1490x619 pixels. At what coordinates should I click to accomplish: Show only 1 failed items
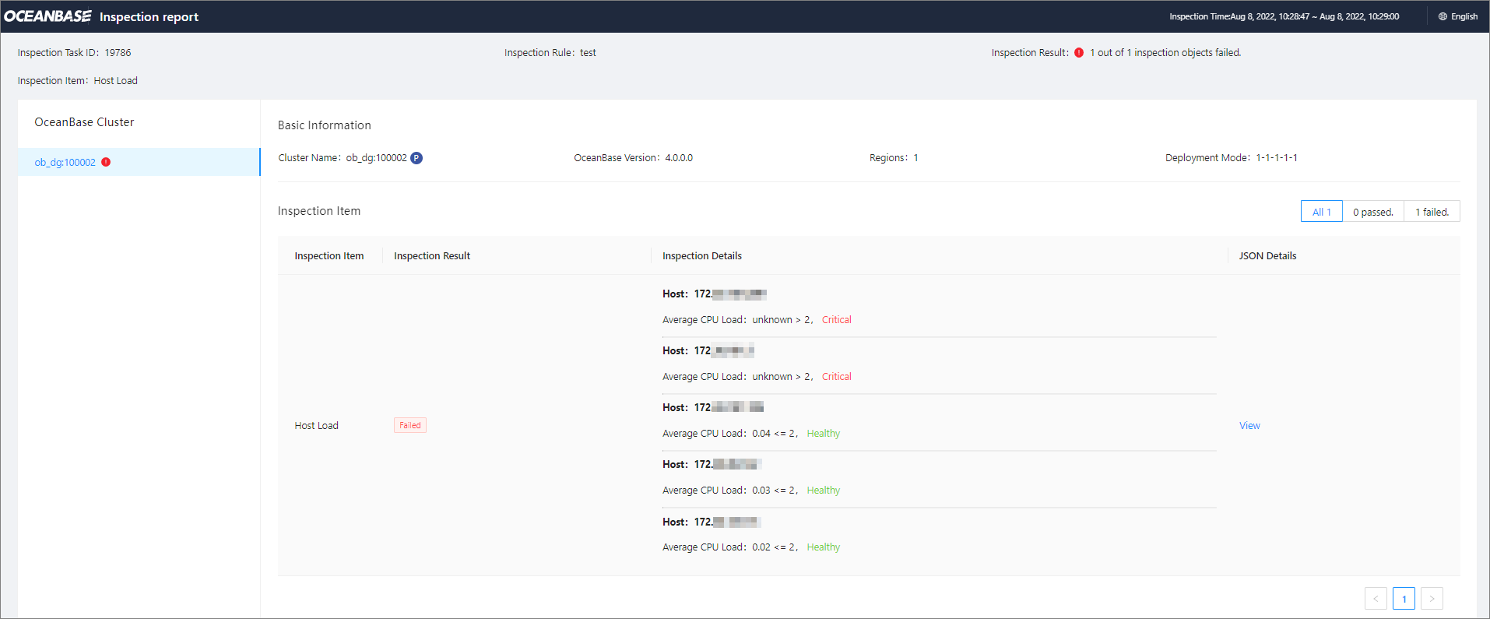pos(1432,212)
